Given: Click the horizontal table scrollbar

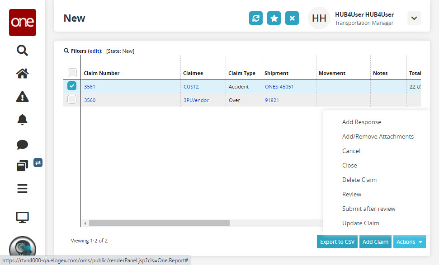Looking at the screenshot, I should tap(159, 223).
